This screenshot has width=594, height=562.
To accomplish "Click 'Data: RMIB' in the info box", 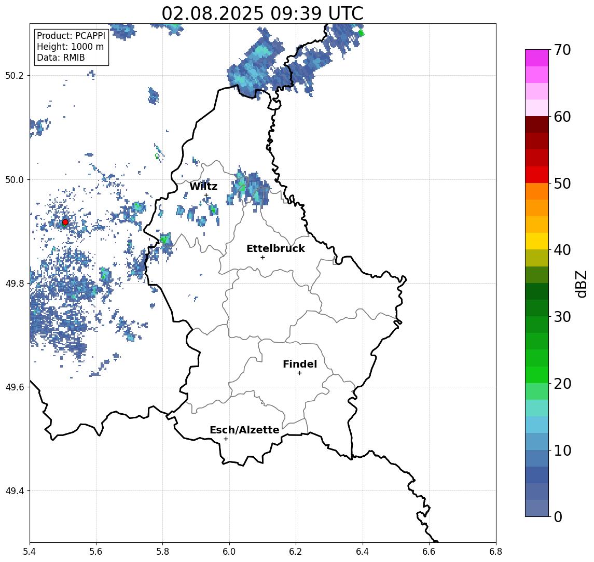I will point(61,58).
